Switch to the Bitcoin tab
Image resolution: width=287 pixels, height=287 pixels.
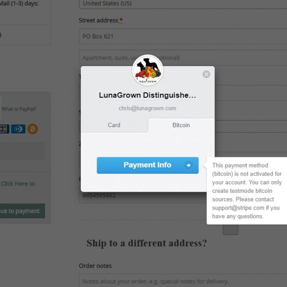tap(181, 125)
